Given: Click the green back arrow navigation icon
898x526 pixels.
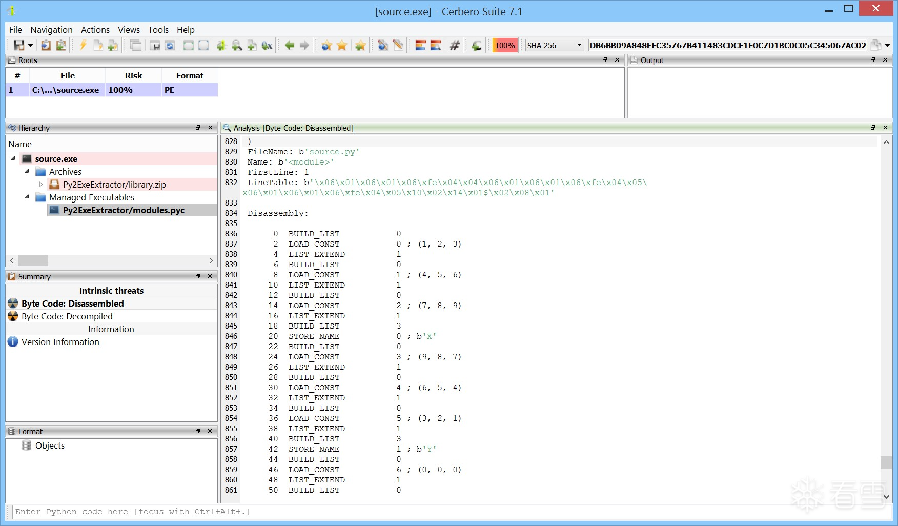Looking at the screenshot, I should click(290, 46).
